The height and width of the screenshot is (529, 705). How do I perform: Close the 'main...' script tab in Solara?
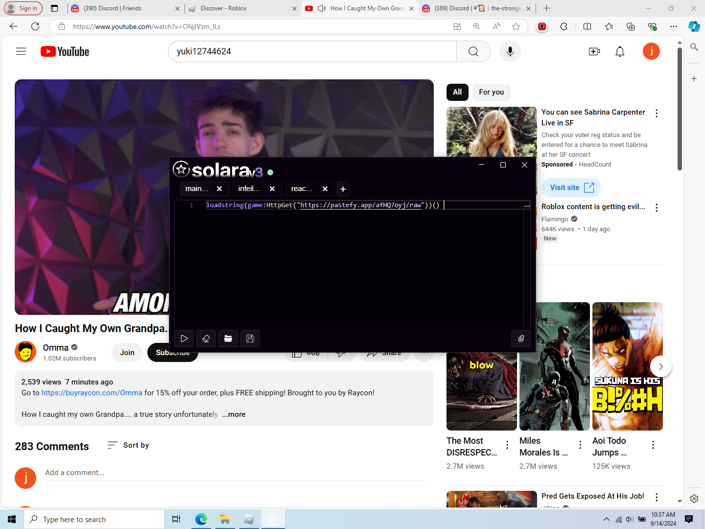click(x=219, y=189)
